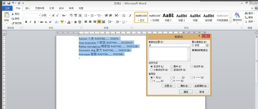Apply italic formatting to selected text
This screenshot has height=109, width=258.
coord(30,22)
